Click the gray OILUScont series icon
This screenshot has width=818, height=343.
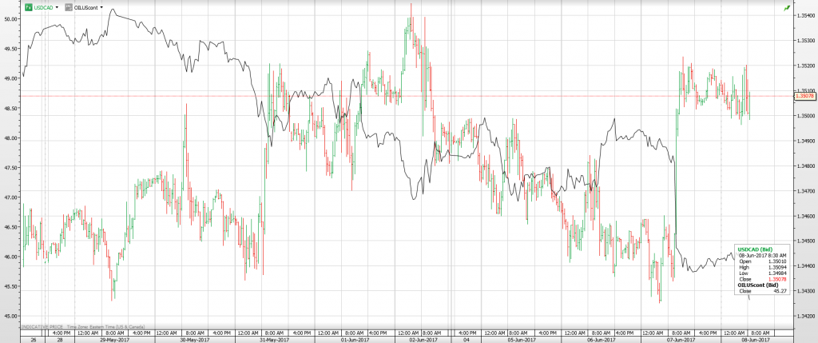(69, 7)
